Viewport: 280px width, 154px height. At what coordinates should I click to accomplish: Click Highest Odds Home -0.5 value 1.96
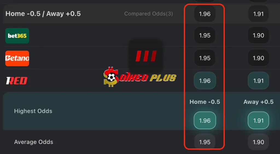pyautogui.click(x=205, y=120)
